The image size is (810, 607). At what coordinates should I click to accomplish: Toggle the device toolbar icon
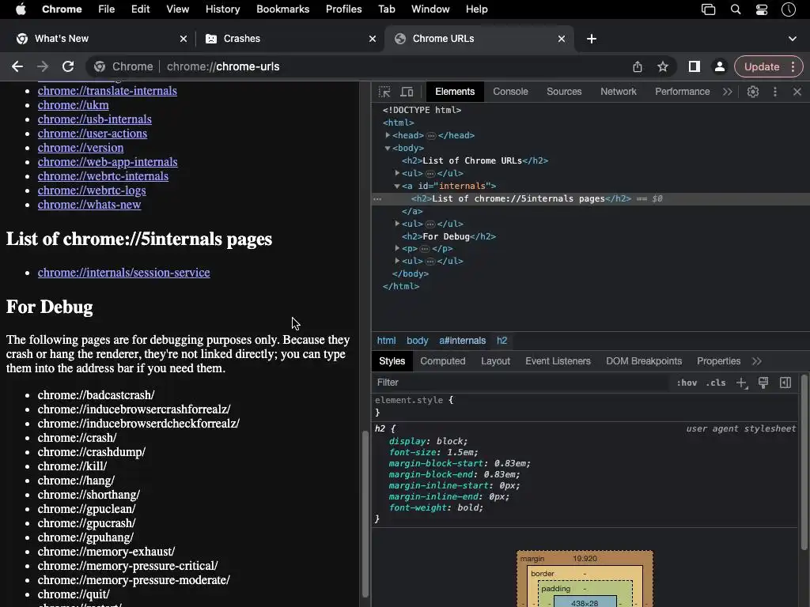tap(407, 92)
